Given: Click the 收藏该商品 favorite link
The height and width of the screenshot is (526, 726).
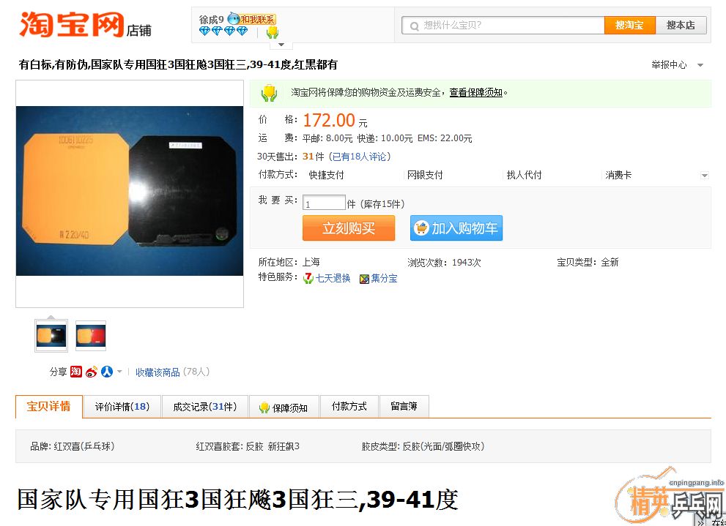Looking at the screenshot, I should point(158,372).
